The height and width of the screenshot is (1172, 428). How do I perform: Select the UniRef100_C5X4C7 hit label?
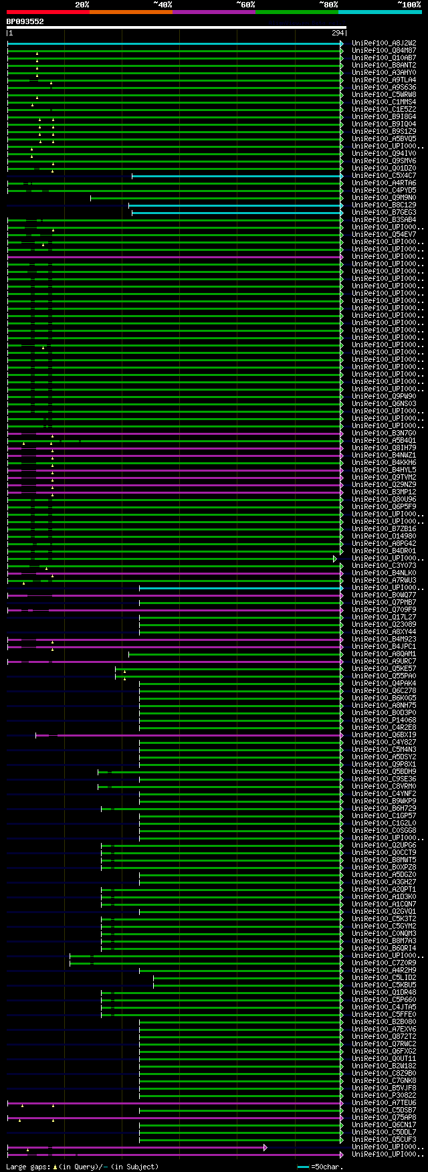coord(383,176)
